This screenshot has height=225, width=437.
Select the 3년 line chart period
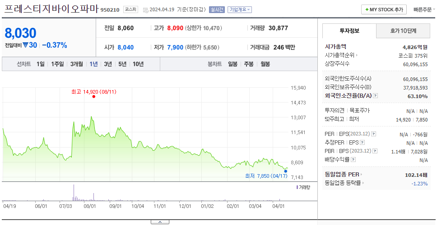click(x=108, y=64)
